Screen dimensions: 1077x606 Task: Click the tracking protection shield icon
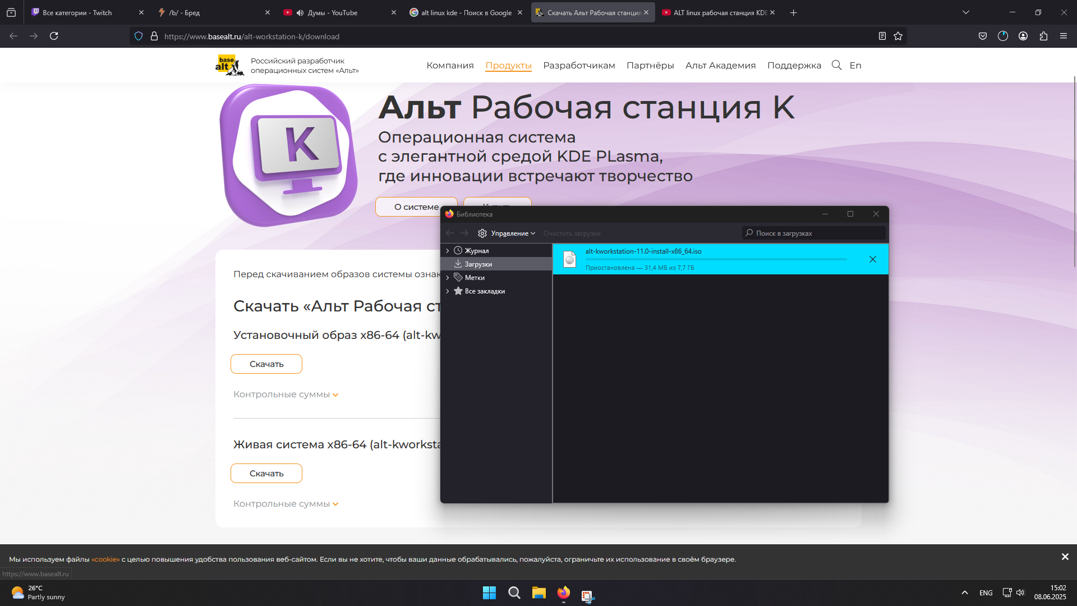click(x=139, y=36)
